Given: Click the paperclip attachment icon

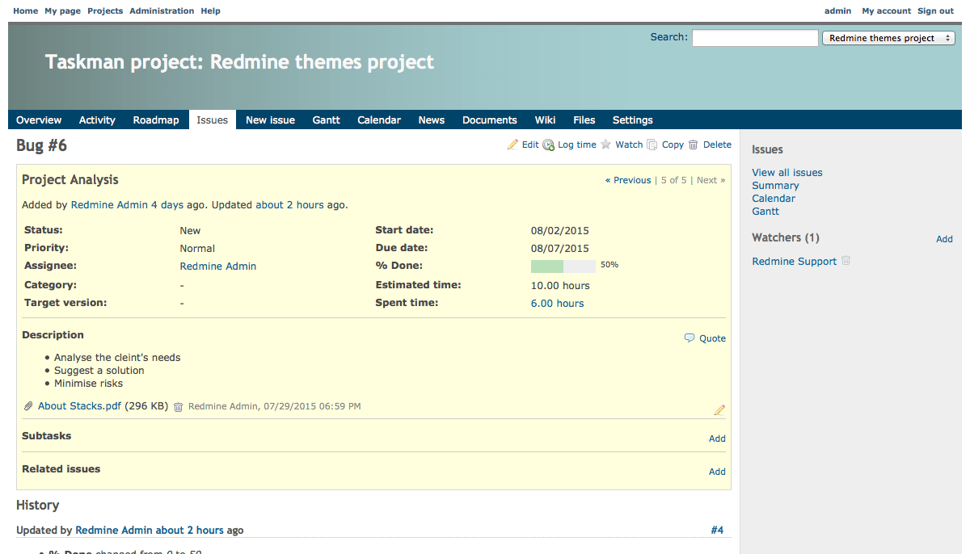Looking at the screenshot, I should pos(28,406).
